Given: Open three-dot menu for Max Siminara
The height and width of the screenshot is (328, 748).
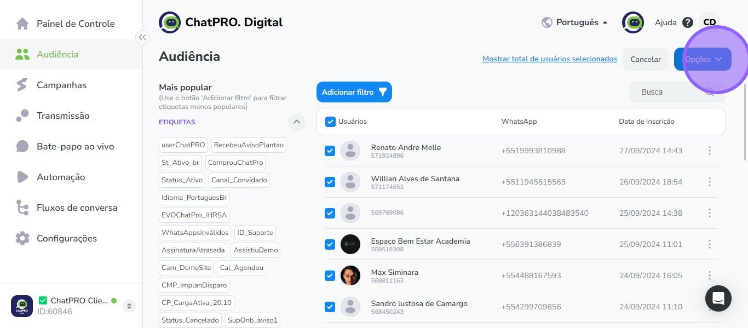Looking at the screenshot, I should pos(710,275).
